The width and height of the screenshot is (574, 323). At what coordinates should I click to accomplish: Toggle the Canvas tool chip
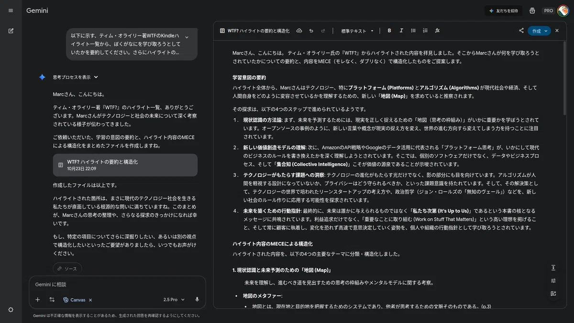(75, 300)
